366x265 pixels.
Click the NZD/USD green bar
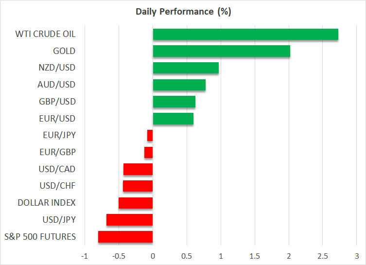coord(186,68)
